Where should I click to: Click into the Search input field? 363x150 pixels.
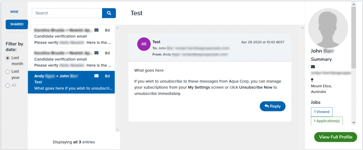(x=67, y=13)
